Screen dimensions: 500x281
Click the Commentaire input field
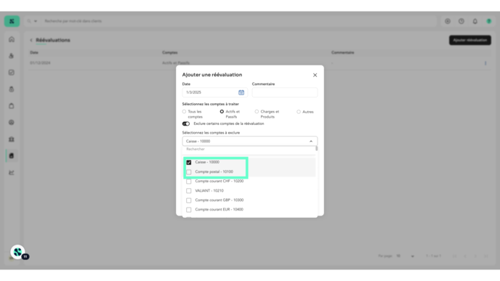[284, 92]
